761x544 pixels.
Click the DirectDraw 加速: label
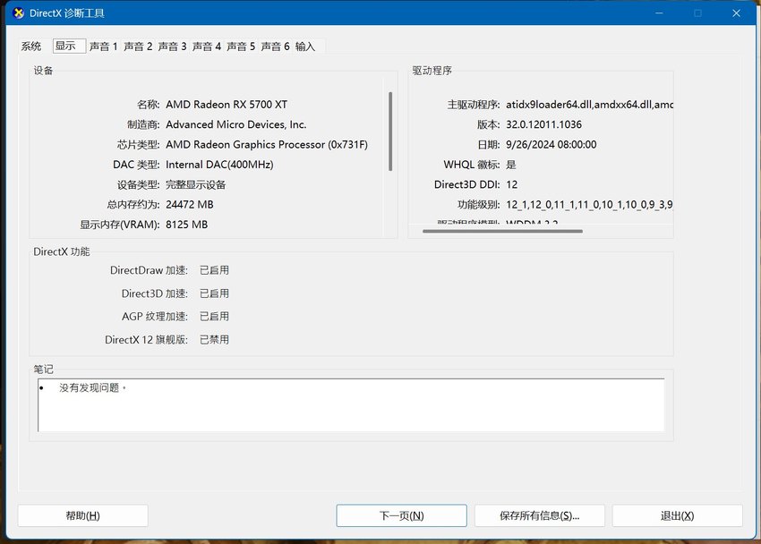(149, 270)
